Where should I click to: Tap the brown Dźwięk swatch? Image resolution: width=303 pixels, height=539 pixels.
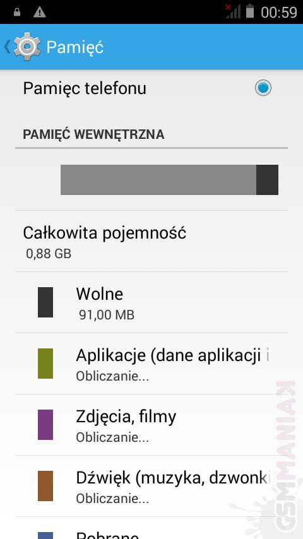(45, 486)
